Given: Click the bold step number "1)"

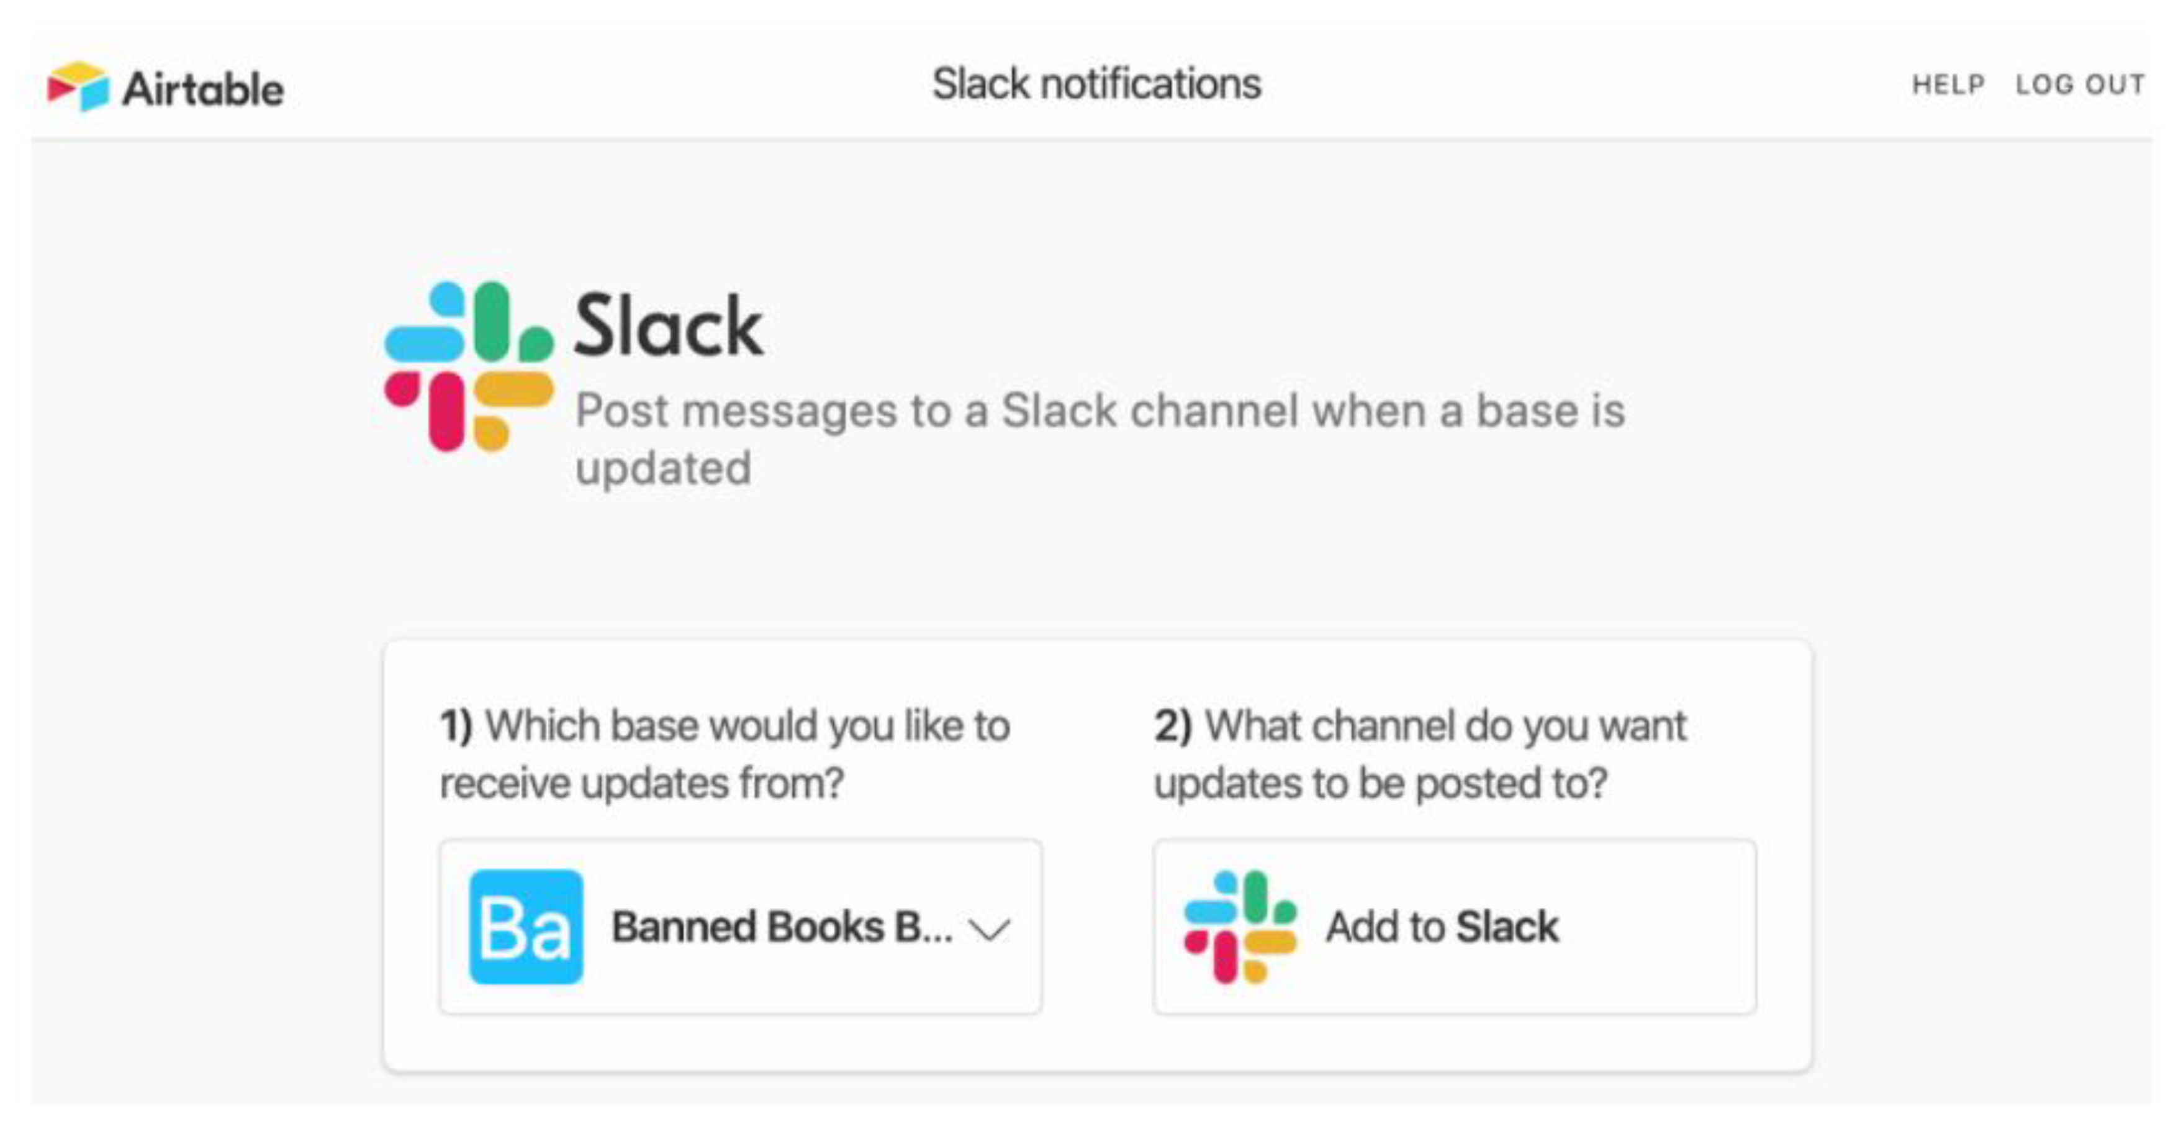Looking at the screenshot, I should (x=456, y=726).
